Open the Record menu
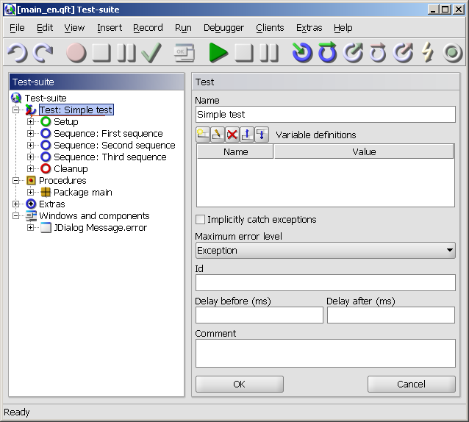 click(148, 28)
